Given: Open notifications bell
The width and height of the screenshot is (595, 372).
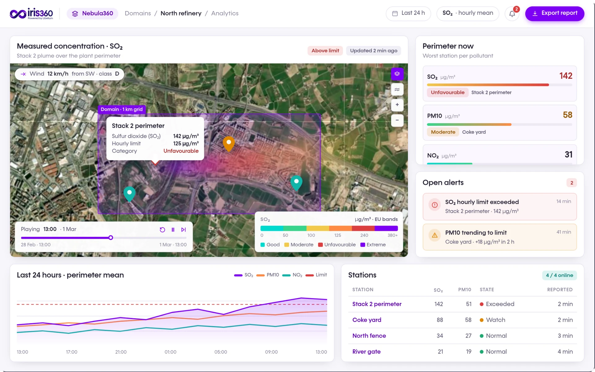Looking at the screenshot, I should coord(512,14).
